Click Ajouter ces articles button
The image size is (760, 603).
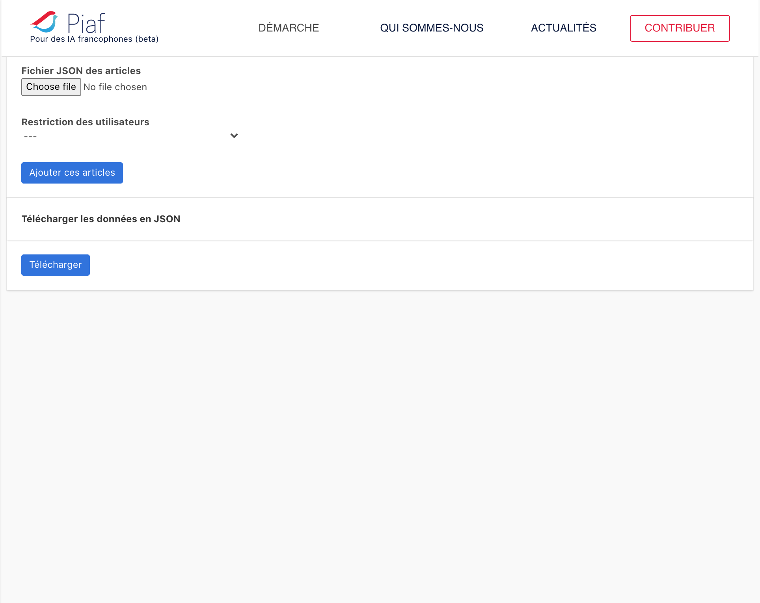(72, 173)
